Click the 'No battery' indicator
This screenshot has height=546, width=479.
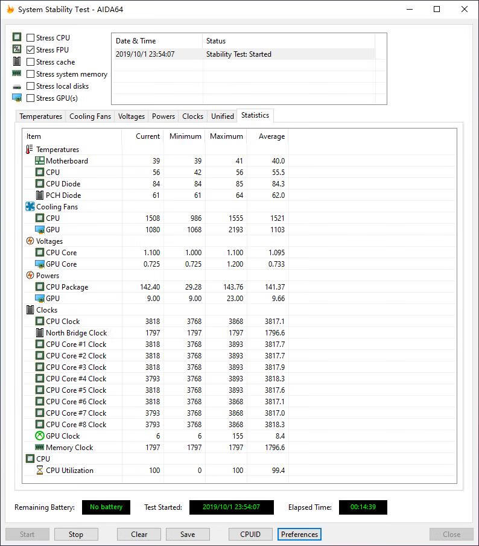106,507
